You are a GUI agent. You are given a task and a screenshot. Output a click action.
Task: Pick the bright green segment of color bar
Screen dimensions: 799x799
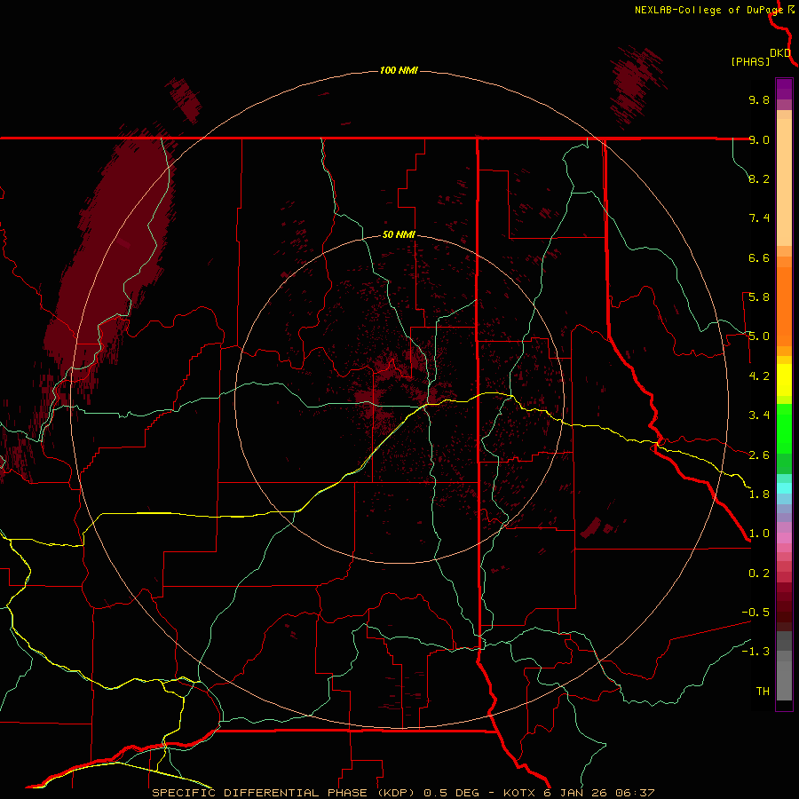784,428
